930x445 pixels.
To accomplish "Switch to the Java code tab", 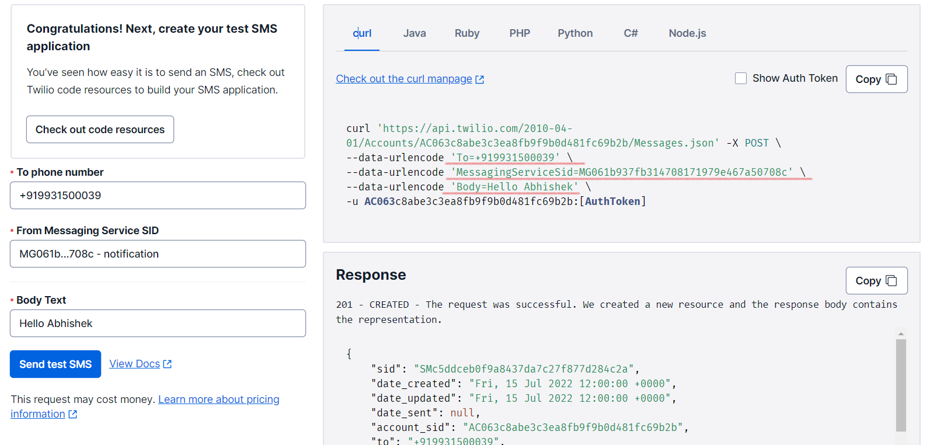I will coord(415,33).
